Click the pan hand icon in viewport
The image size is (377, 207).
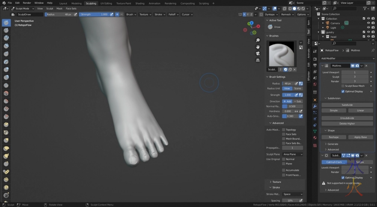[x=258, y=47]
